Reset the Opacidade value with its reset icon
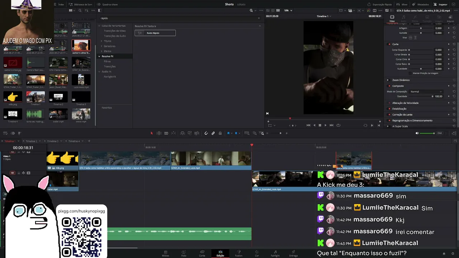Screen dimensions: 459x258 [454, 96]
